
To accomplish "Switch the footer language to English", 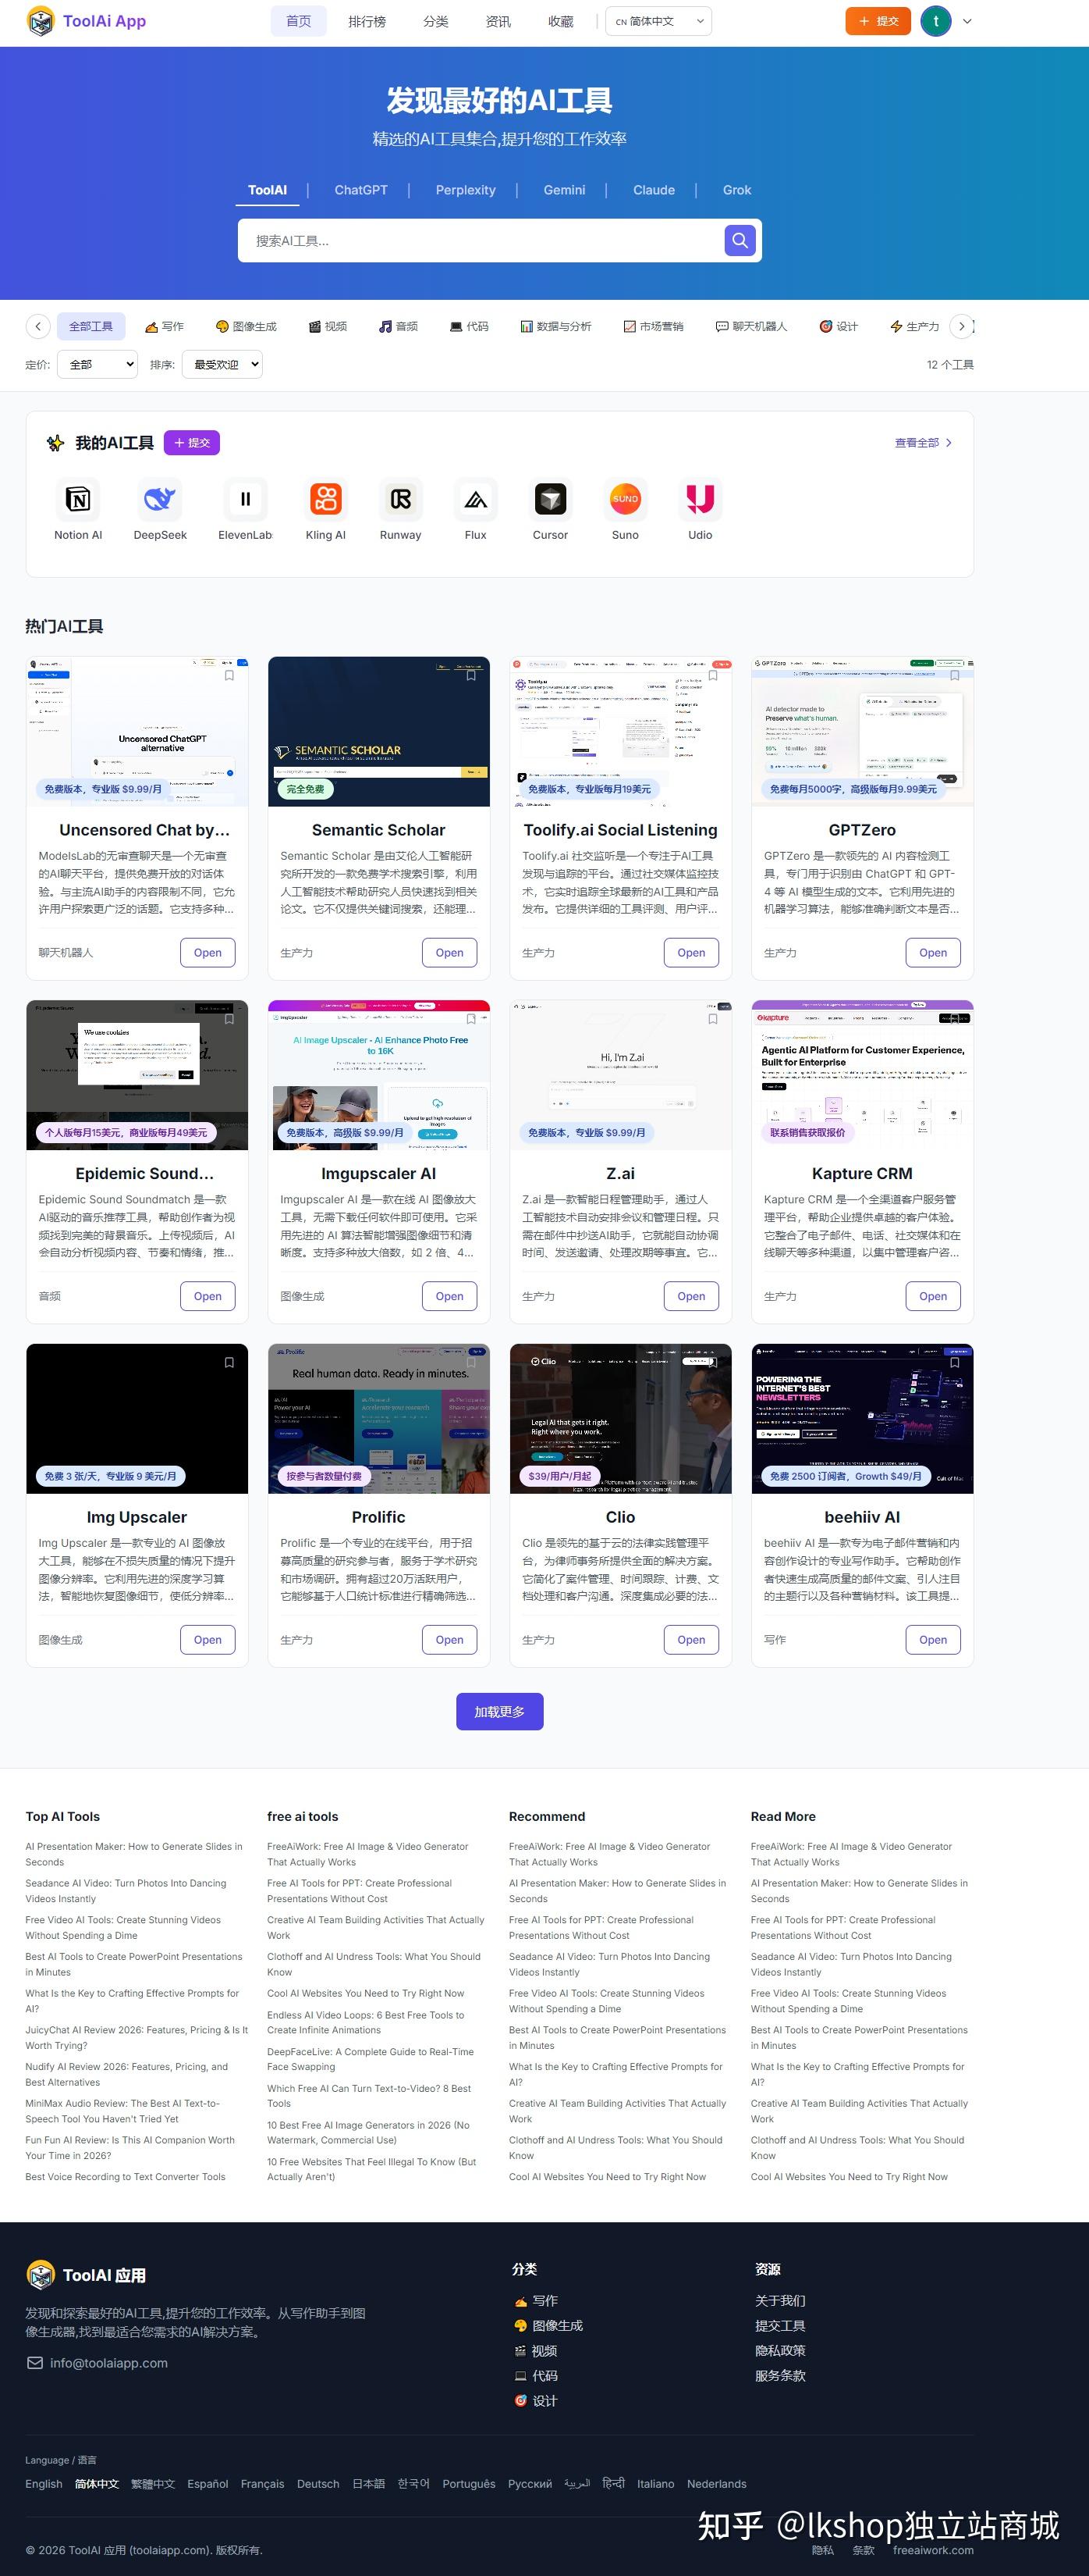I will [x=44, y=2483].
